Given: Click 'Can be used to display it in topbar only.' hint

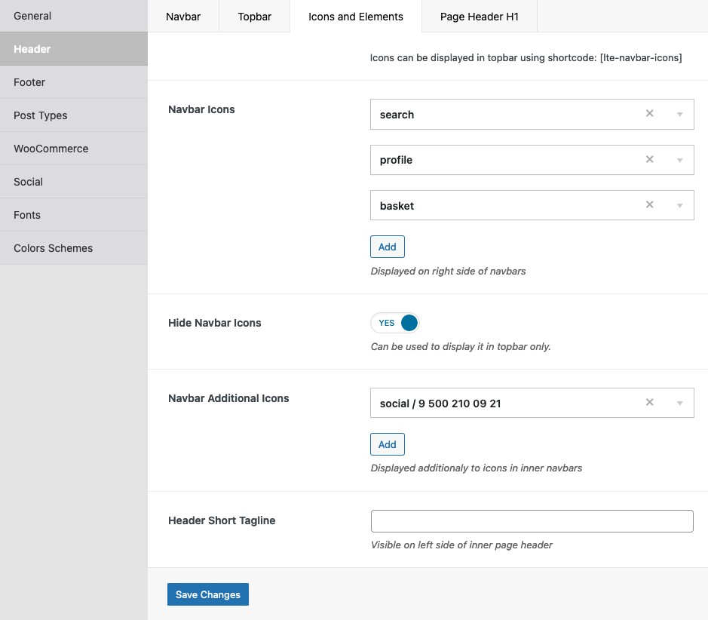Looking at the screenshot, I should point(461,346).
